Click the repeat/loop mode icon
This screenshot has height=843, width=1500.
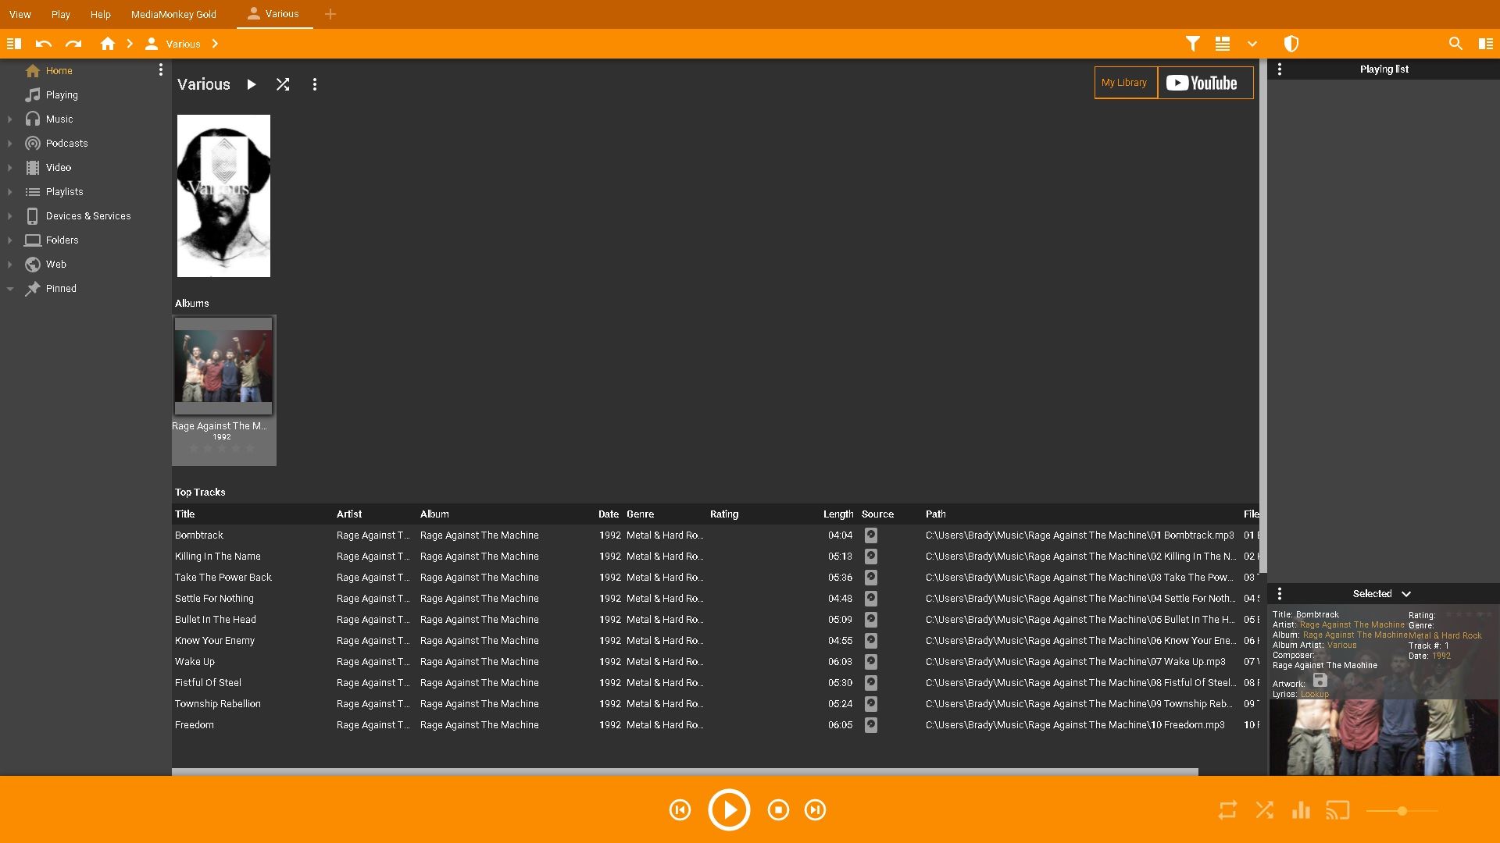pos(1227,811)
